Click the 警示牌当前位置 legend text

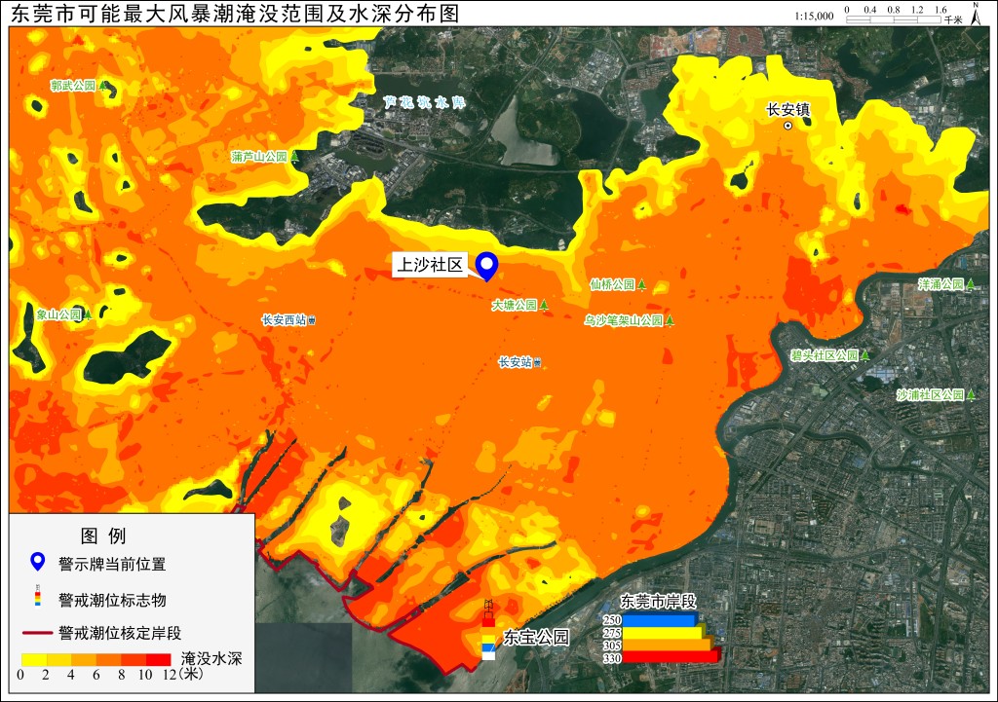click(x=112, y=564)
